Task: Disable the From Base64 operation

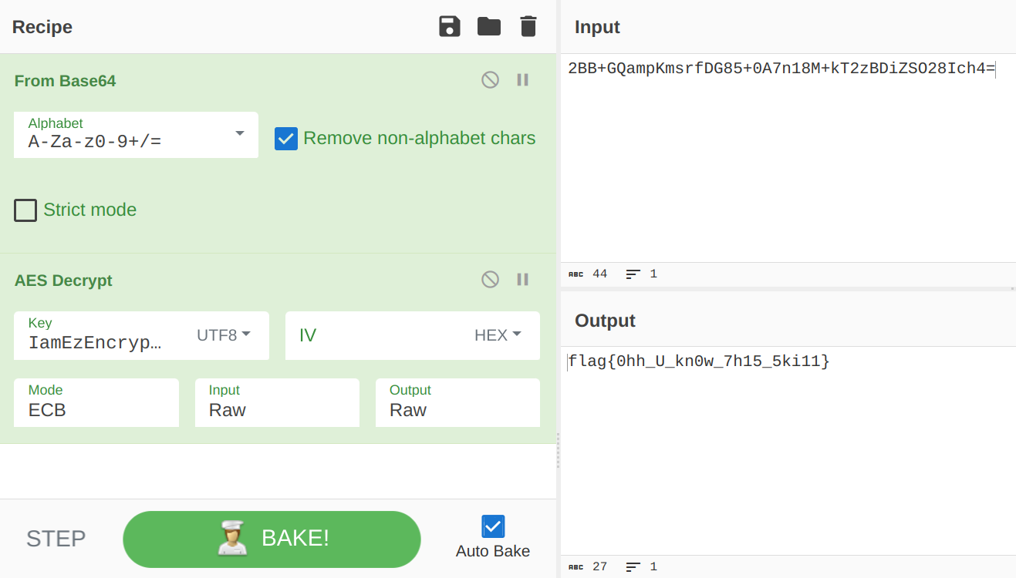Action: coord(490,80)
